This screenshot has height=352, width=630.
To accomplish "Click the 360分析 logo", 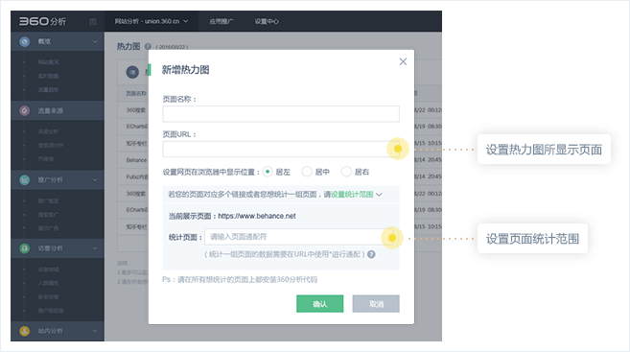I will pos(42,21).
